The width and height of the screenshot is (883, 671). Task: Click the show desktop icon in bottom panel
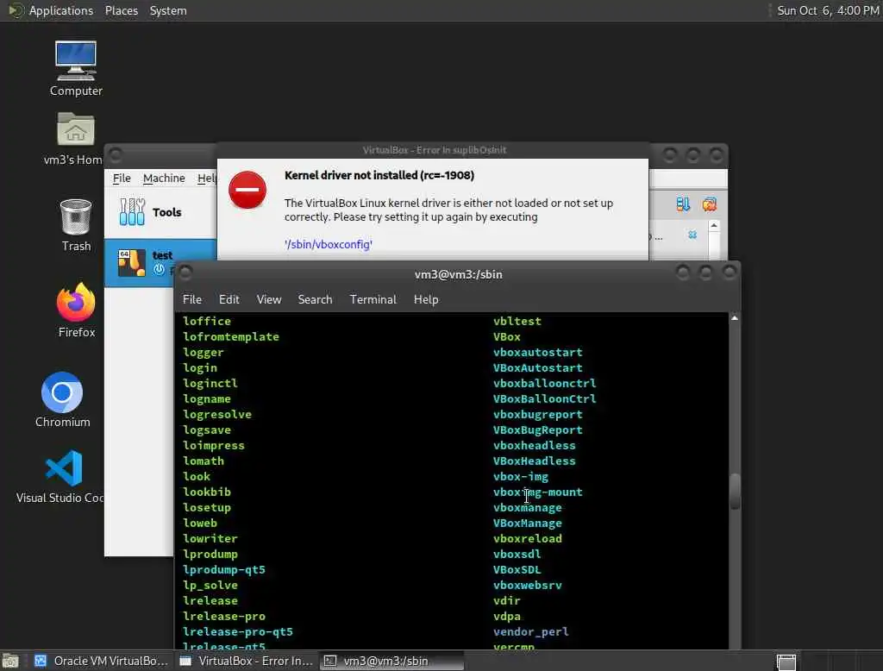(x=10, y=661)
